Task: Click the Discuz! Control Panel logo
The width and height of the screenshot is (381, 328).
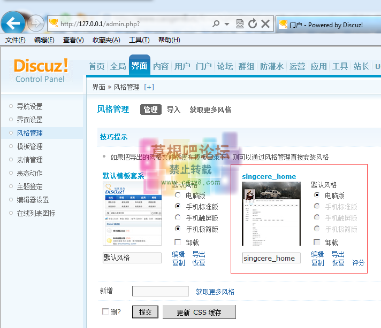Action: coord(41,71)
